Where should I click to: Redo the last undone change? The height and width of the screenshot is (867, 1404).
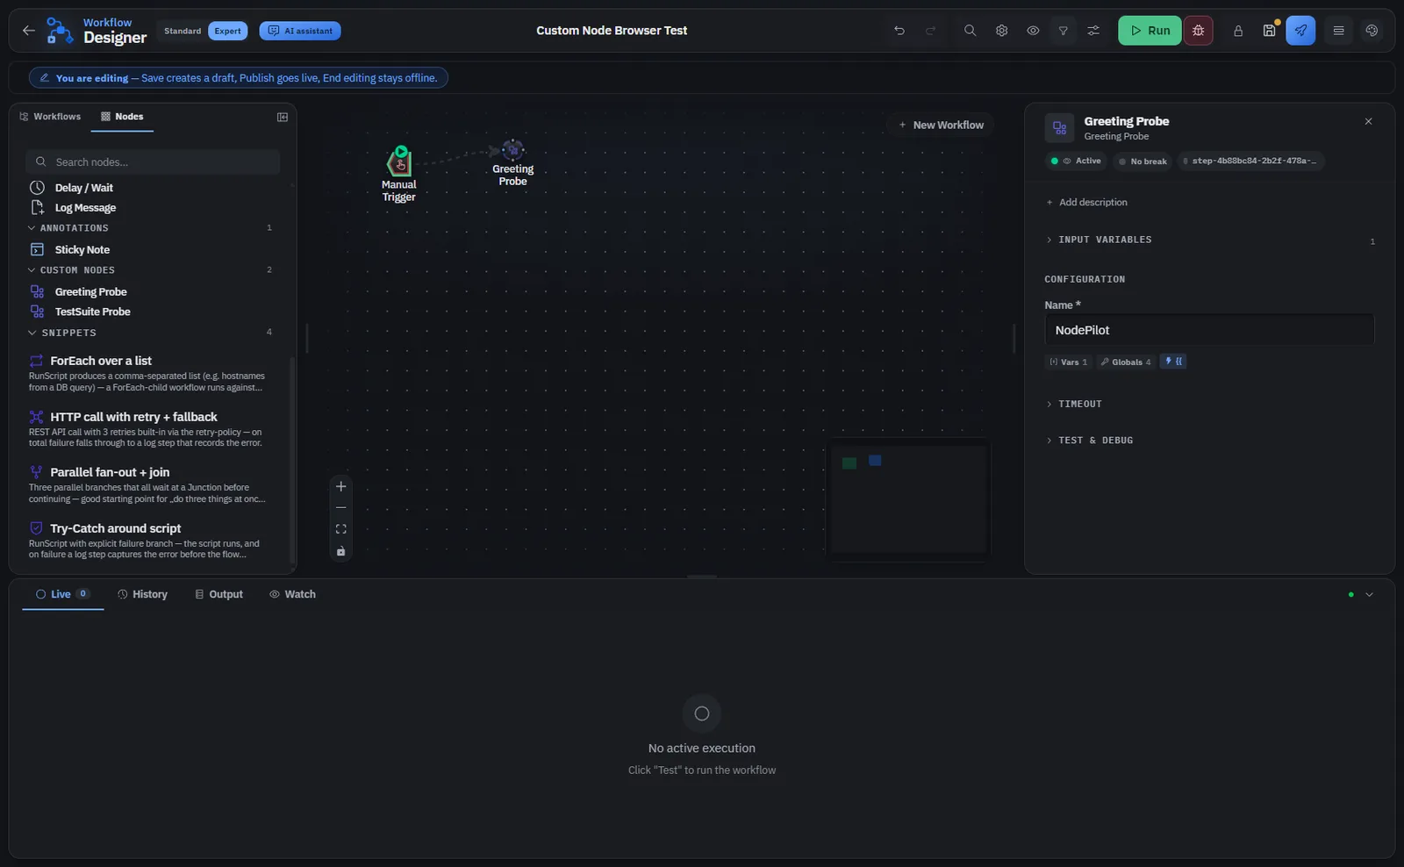[x=930, y=31]
